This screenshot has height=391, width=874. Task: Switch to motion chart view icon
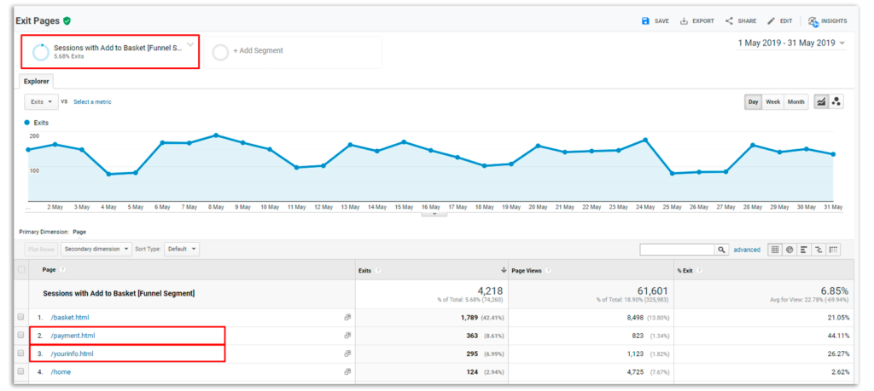[x=836, y=101]
